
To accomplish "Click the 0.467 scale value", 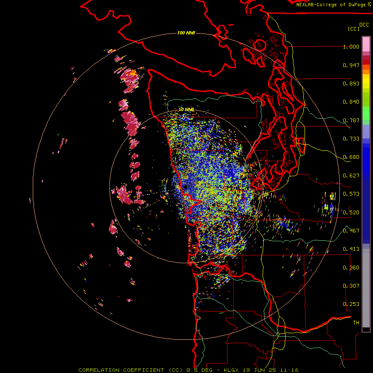I will pos(351,231).
